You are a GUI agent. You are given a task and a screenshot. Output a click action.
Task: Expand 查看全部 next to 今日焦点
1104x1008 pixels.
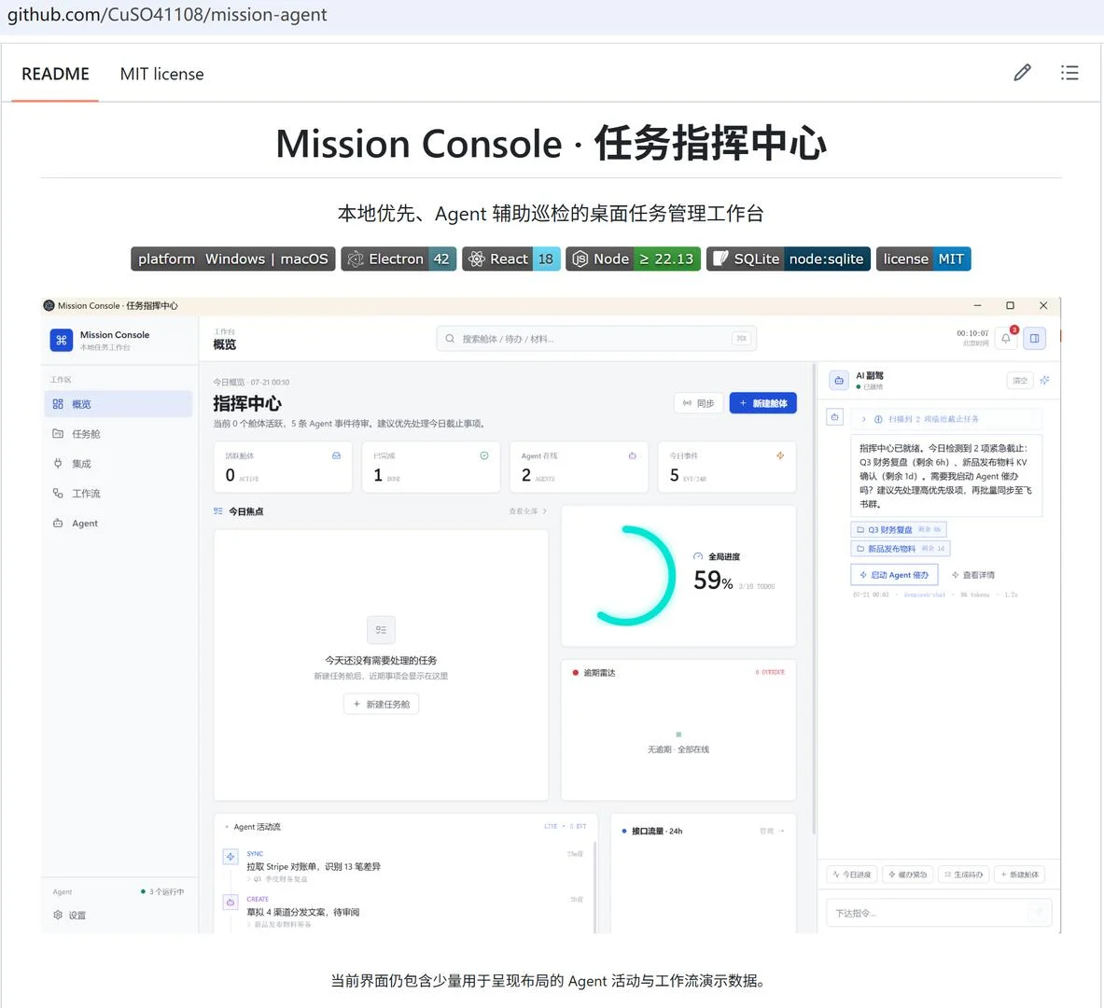pyautogui.click(x=528, y=511)
